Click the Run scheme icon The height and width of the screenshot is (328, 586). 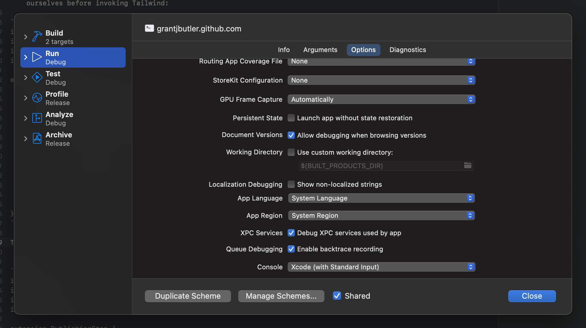click(36, 57)
